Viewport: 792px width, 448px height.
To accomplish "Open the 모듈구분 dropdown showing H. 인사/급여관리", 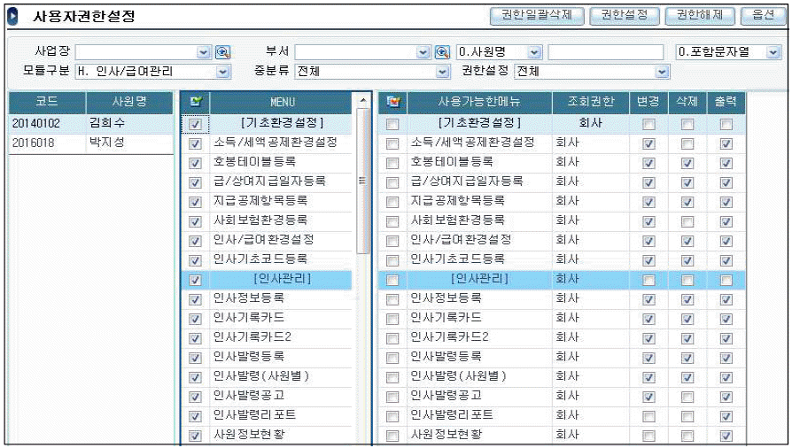I will point(223,72).
